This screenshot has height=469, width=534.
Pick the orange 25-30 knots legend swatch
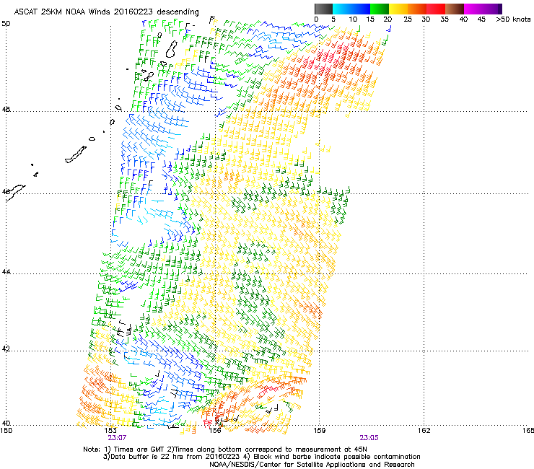click(x=417, y=9)
